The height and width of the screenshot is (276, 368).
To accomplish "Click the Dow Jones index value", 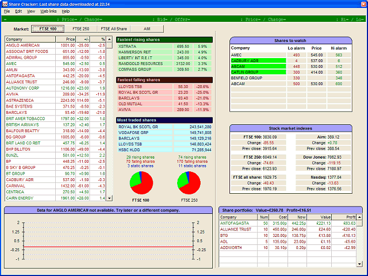I will [x=335, y=157].
